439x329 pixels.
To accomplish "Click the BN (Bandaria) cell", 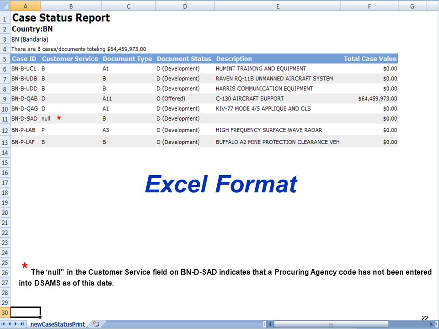I will [x=30, y=39].
